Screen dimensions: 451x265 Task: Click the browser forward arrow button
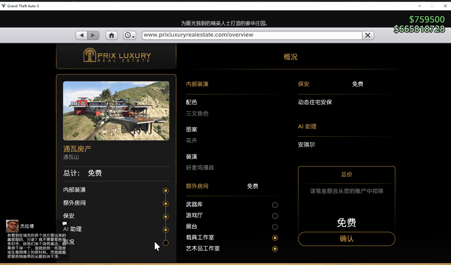pos(93,35)
